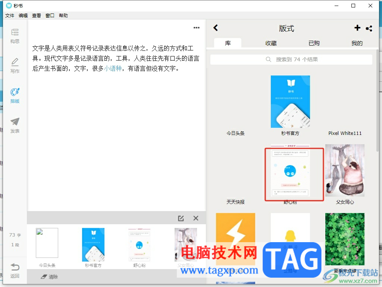Viewport: 382px width, 287px height.
Task: Click the magnifier search icon
Action: (x=268, y=59)
